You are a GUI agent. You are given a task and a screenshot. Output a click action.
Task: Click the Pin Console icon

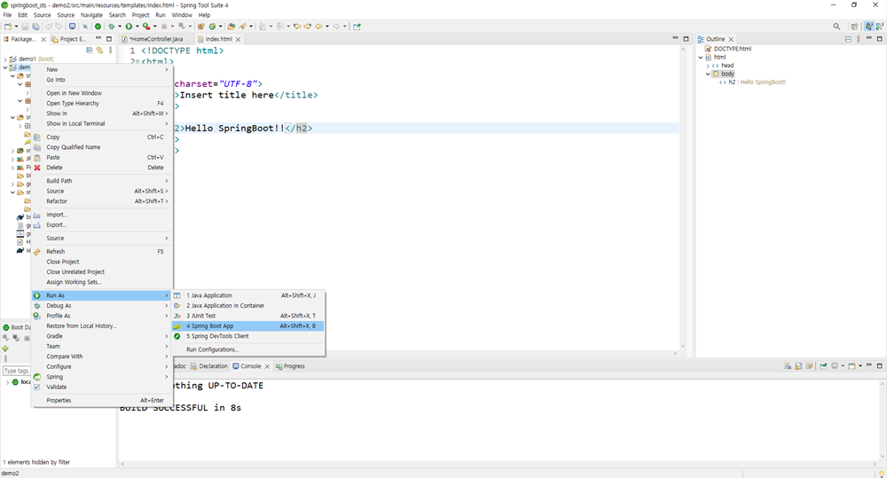[x=824, y=366]
